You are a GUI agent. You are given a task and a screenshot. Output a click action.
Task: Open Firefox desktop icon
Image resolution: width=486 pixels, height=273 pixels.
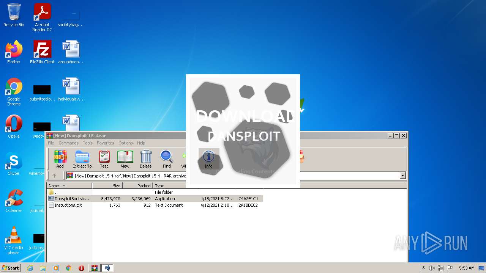coord(14,52)
